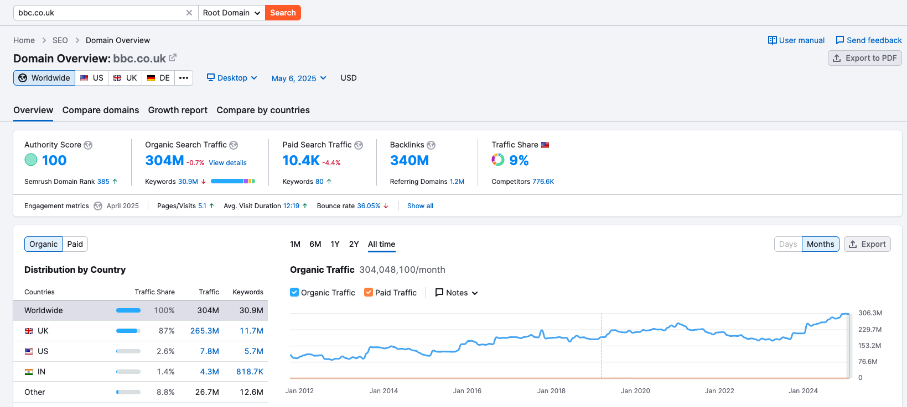Select the DE database button

point(159,78)
